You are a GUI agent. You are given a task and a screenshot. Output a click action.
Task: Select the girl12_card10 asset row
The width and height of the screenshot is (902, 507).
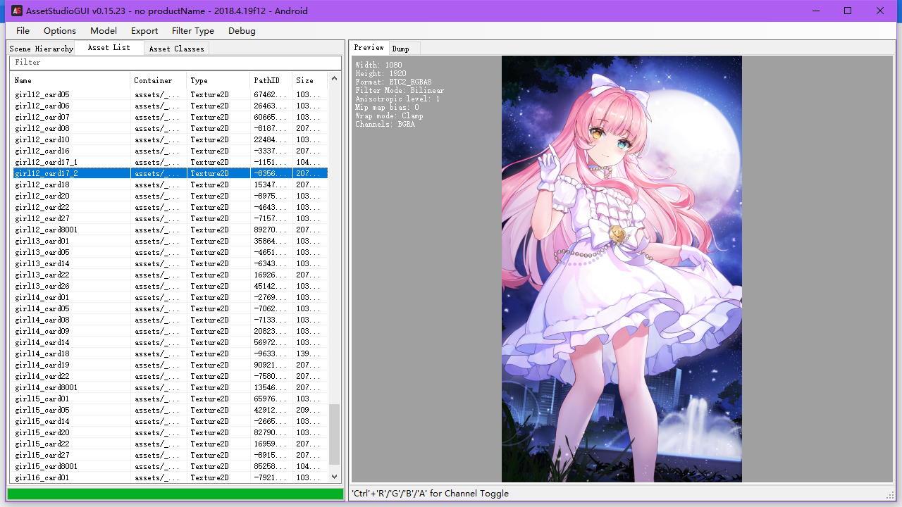169,139
